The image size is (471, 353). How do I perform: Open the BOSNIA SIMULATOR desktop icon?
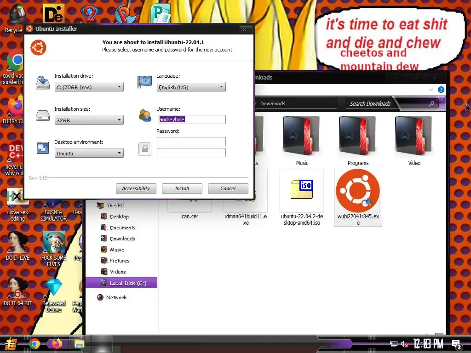point(53,210)
